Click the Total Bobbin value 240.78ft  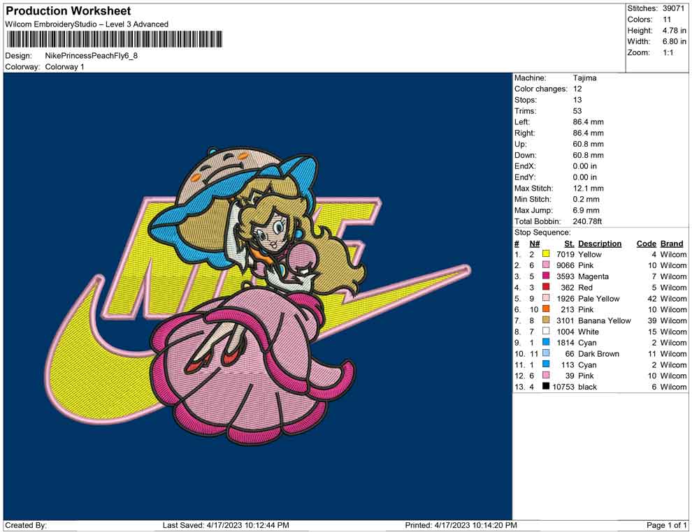click(587, 221)
